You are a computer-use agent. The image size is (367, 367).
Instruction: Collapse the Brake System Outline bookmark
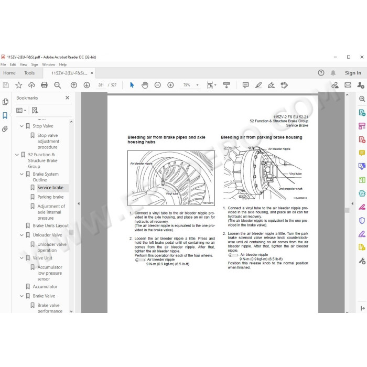click(21, 174)
